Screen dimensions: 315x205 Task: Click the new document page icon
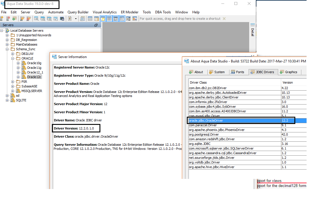[70, 19]
